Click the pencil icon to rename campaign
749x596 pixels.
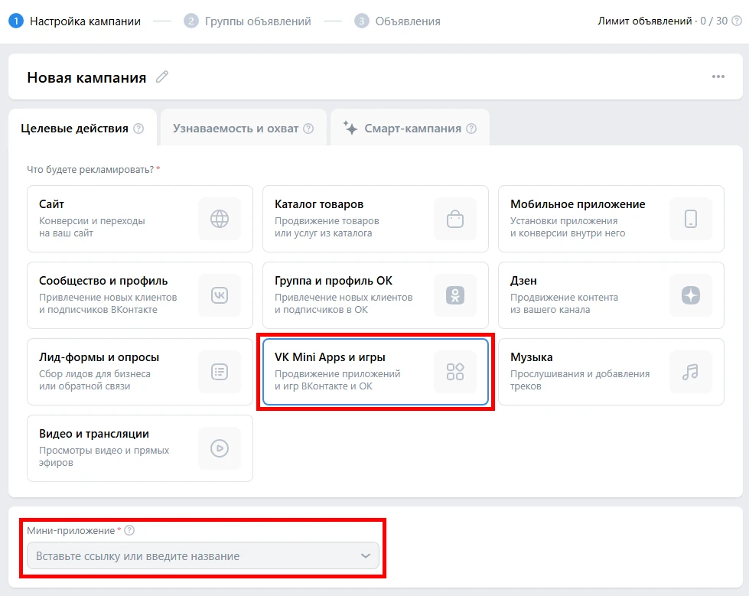point(161,77)
